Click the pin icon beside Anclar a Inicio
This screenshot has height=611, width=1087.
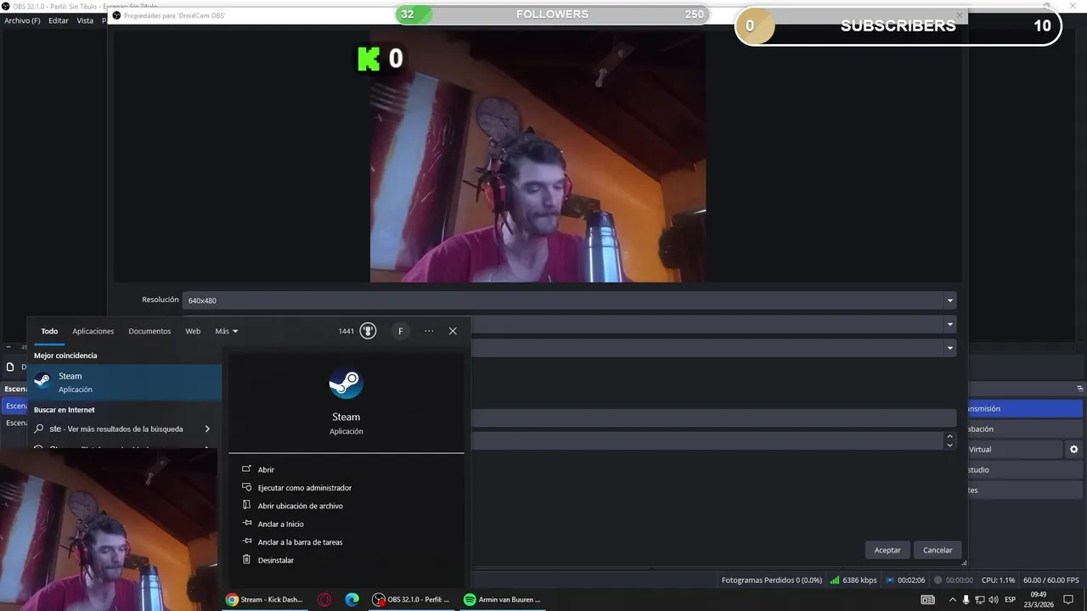[x=246, y=524]
